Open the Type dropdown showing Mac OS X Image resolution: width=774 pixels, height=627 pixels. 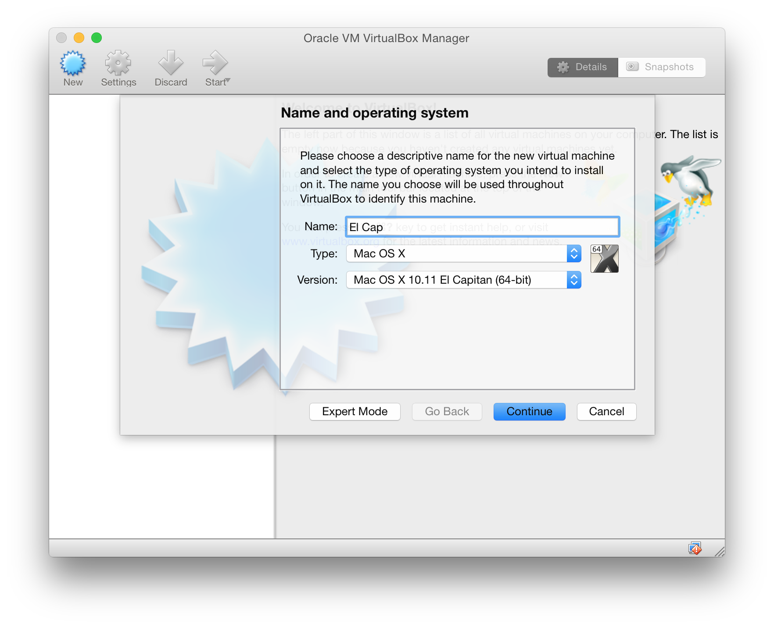[464, 253]
